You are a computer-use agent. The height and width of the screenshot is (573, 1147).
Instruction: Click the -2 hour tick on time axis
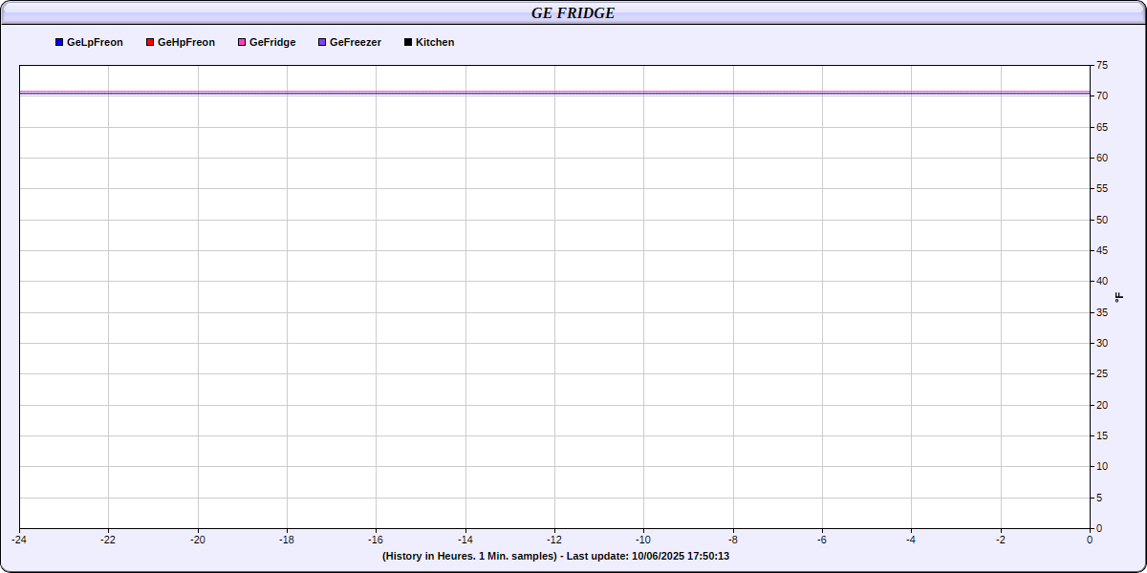pyautogui.click(x=1000, y=540)
